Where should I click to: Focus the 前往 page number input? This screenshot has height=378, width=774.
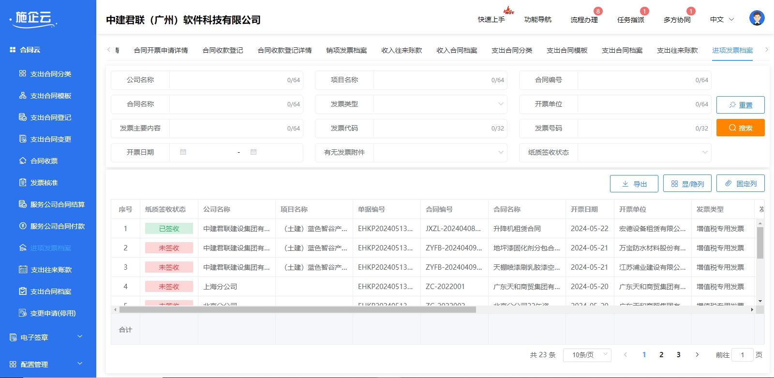click(743, 355)
